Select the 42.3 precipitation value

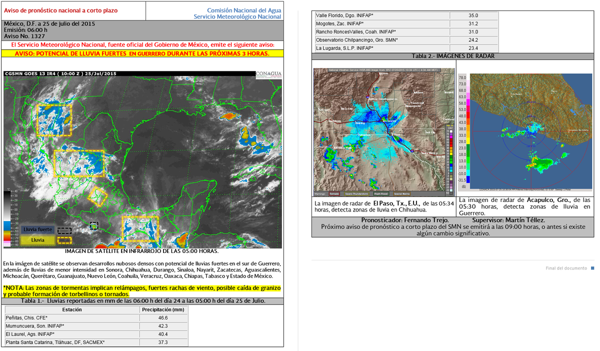click(x=163, y=326)
